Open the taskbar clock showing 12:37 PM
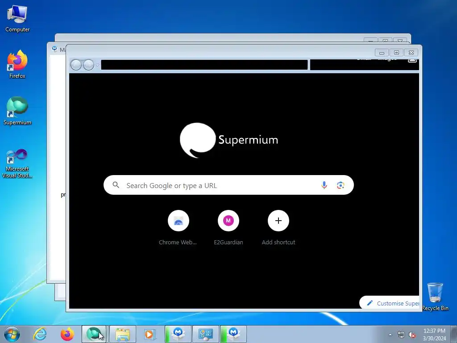The width and height of the screenshot is (457, 343). pyautogui.click(x=434, y=334)
